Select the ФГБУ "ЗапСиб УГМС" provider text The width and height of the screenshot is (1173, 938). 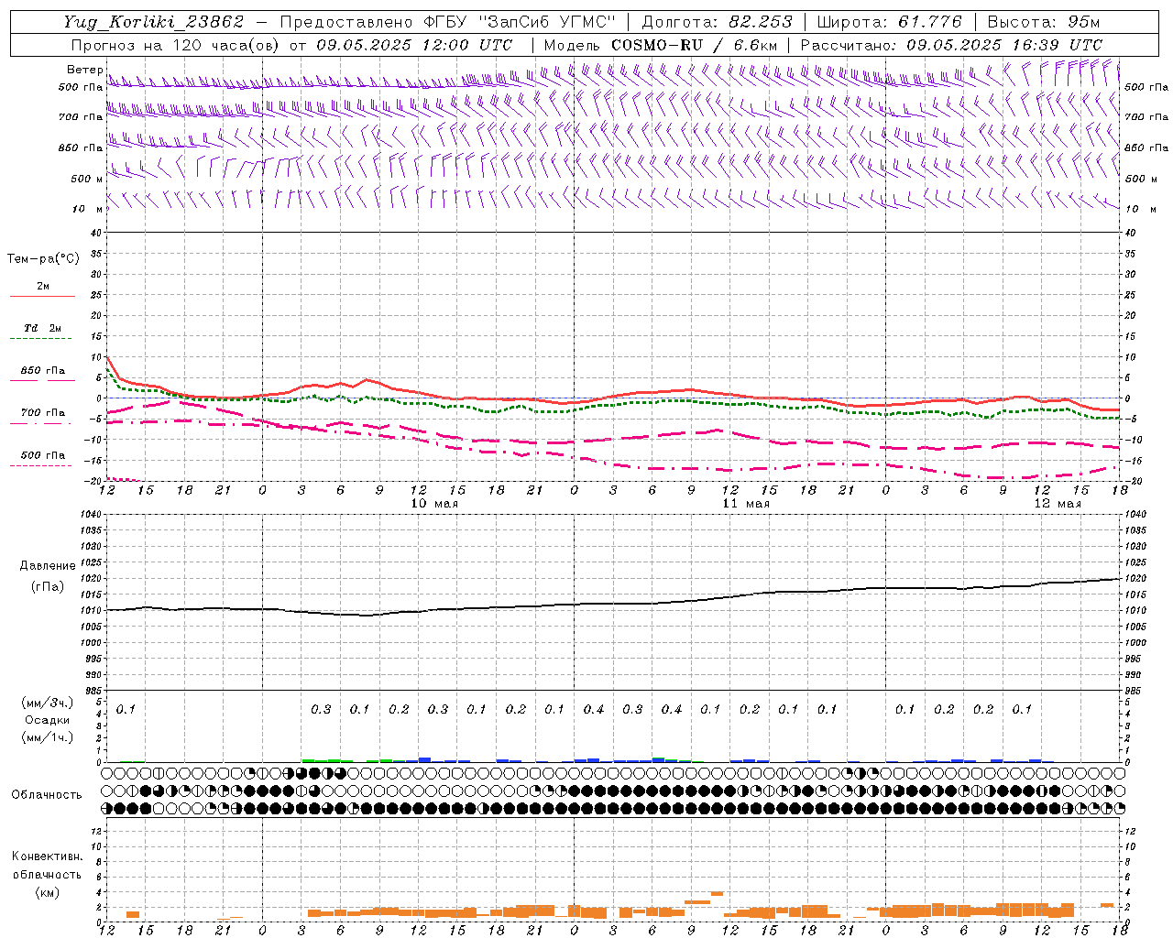coord(521,22)
